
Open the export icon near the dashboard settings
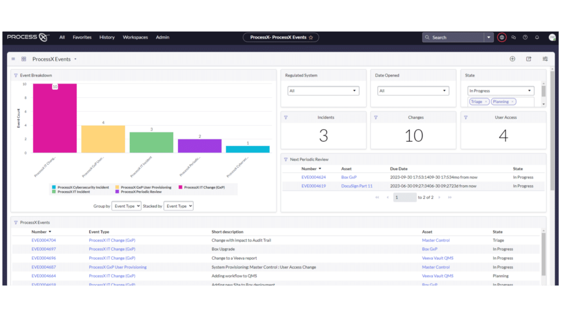[529, 59]
